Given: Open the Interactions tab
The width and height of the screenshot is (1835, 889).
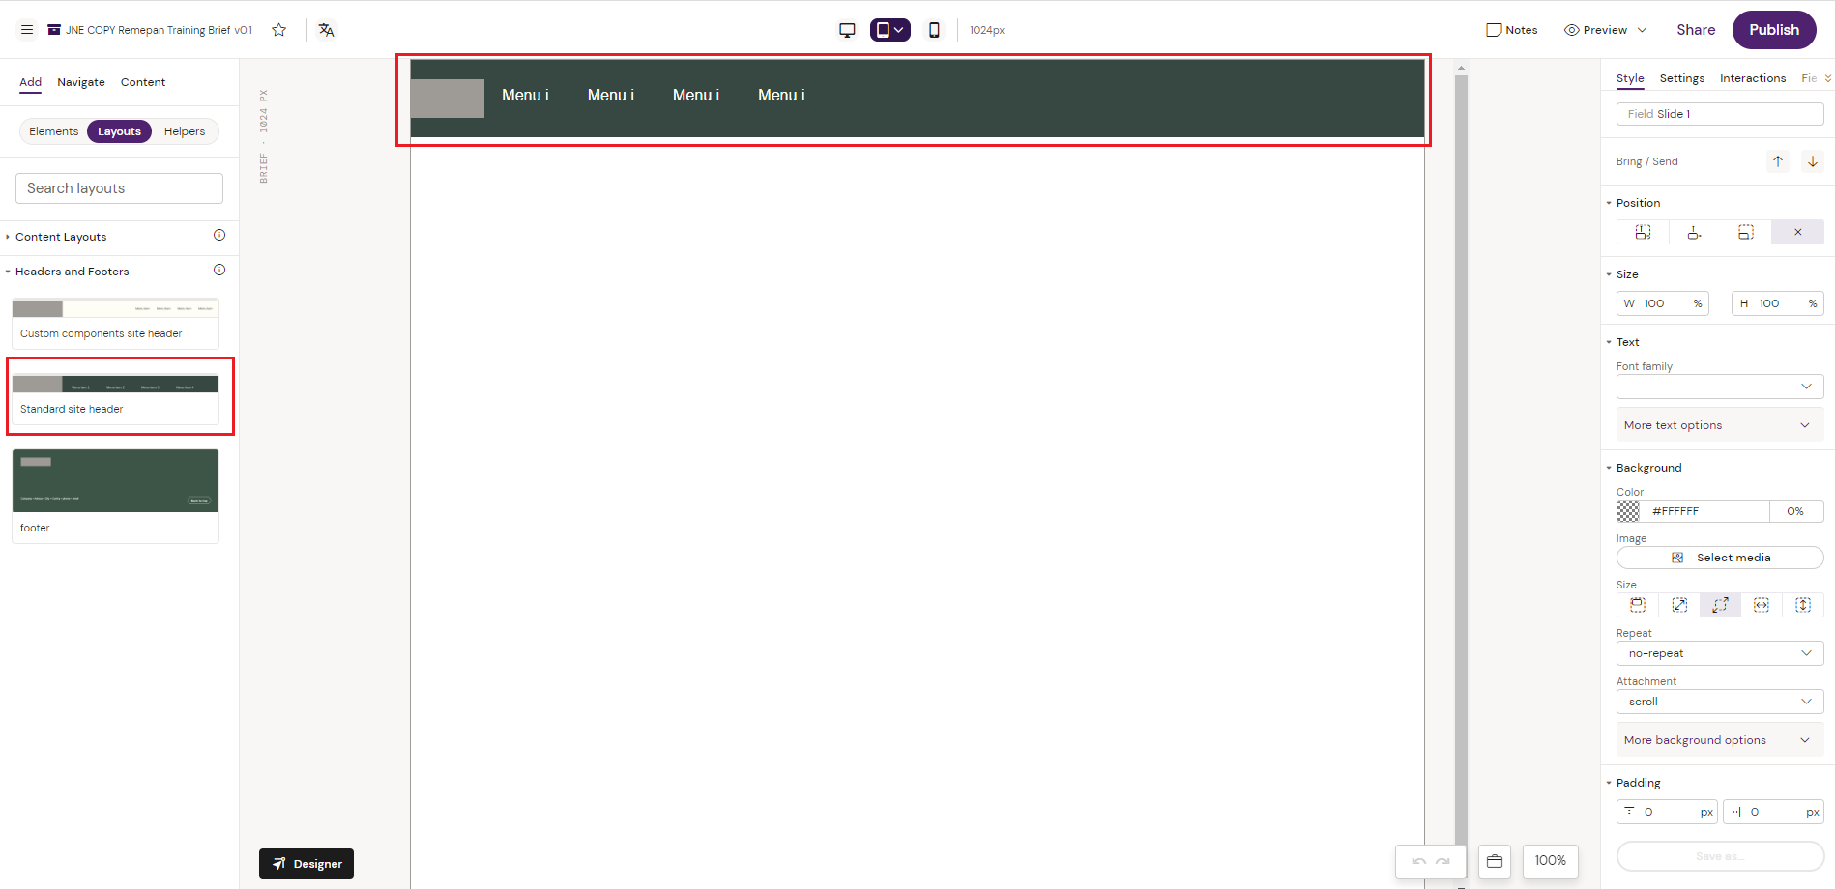Looking at the screenshot, I should 1752,78.
